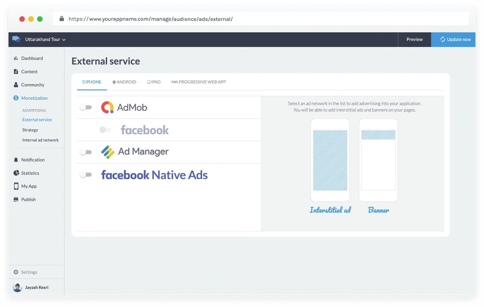This screenshot has height=307, width=484.
Task: Select the My App phone icon
Action: coord(16,186)
